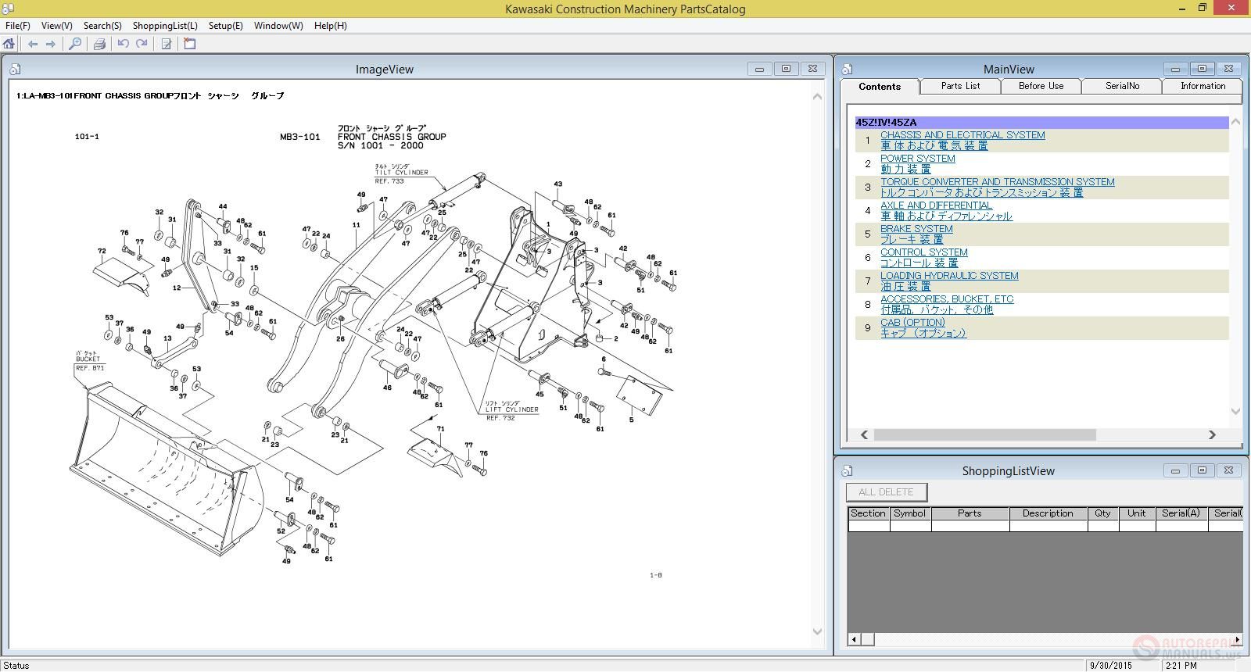Open the Window(W) menu

278,26
